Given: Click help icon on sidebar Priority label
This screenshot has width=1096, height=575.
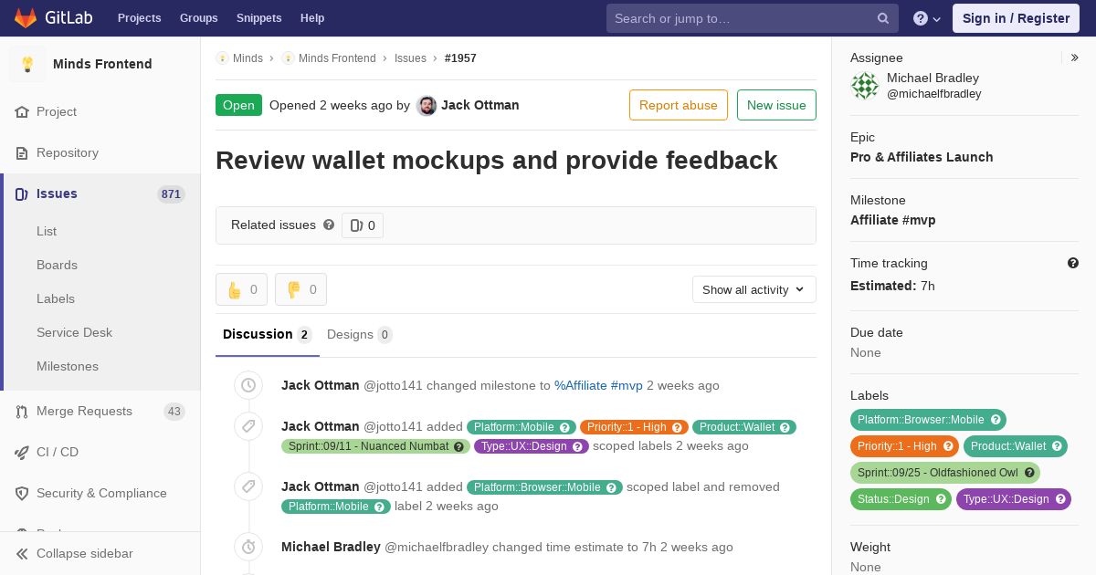Looking at the screenshot, I should click(949, 446).
